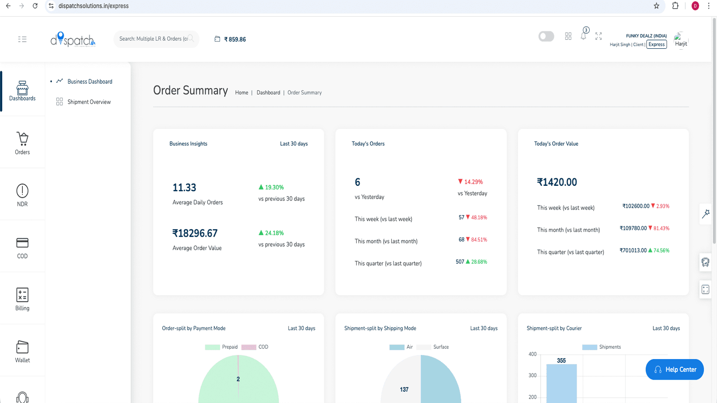Click the fullscreen expand icon
Screen dimensions: 717x403
coord(599,36)
